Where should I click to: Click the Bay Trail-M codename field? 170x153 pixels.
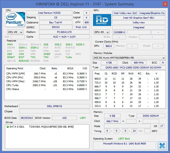coord(56,23)
